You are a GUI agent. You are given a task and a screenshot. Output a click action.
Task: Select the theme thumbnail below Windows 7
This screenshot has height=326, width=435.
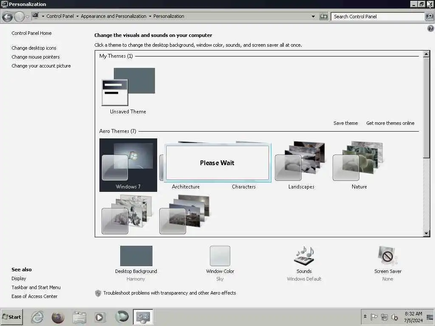tap(127, 214)
